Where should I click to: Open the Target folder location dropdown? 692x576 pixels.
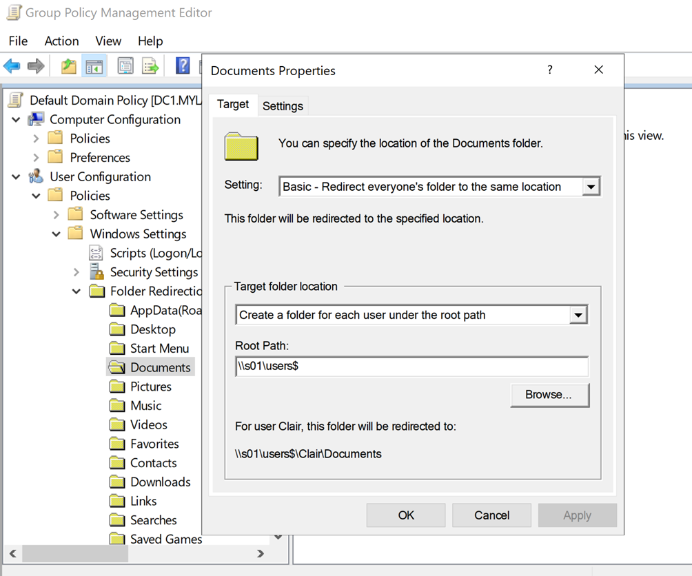point(578,315)
